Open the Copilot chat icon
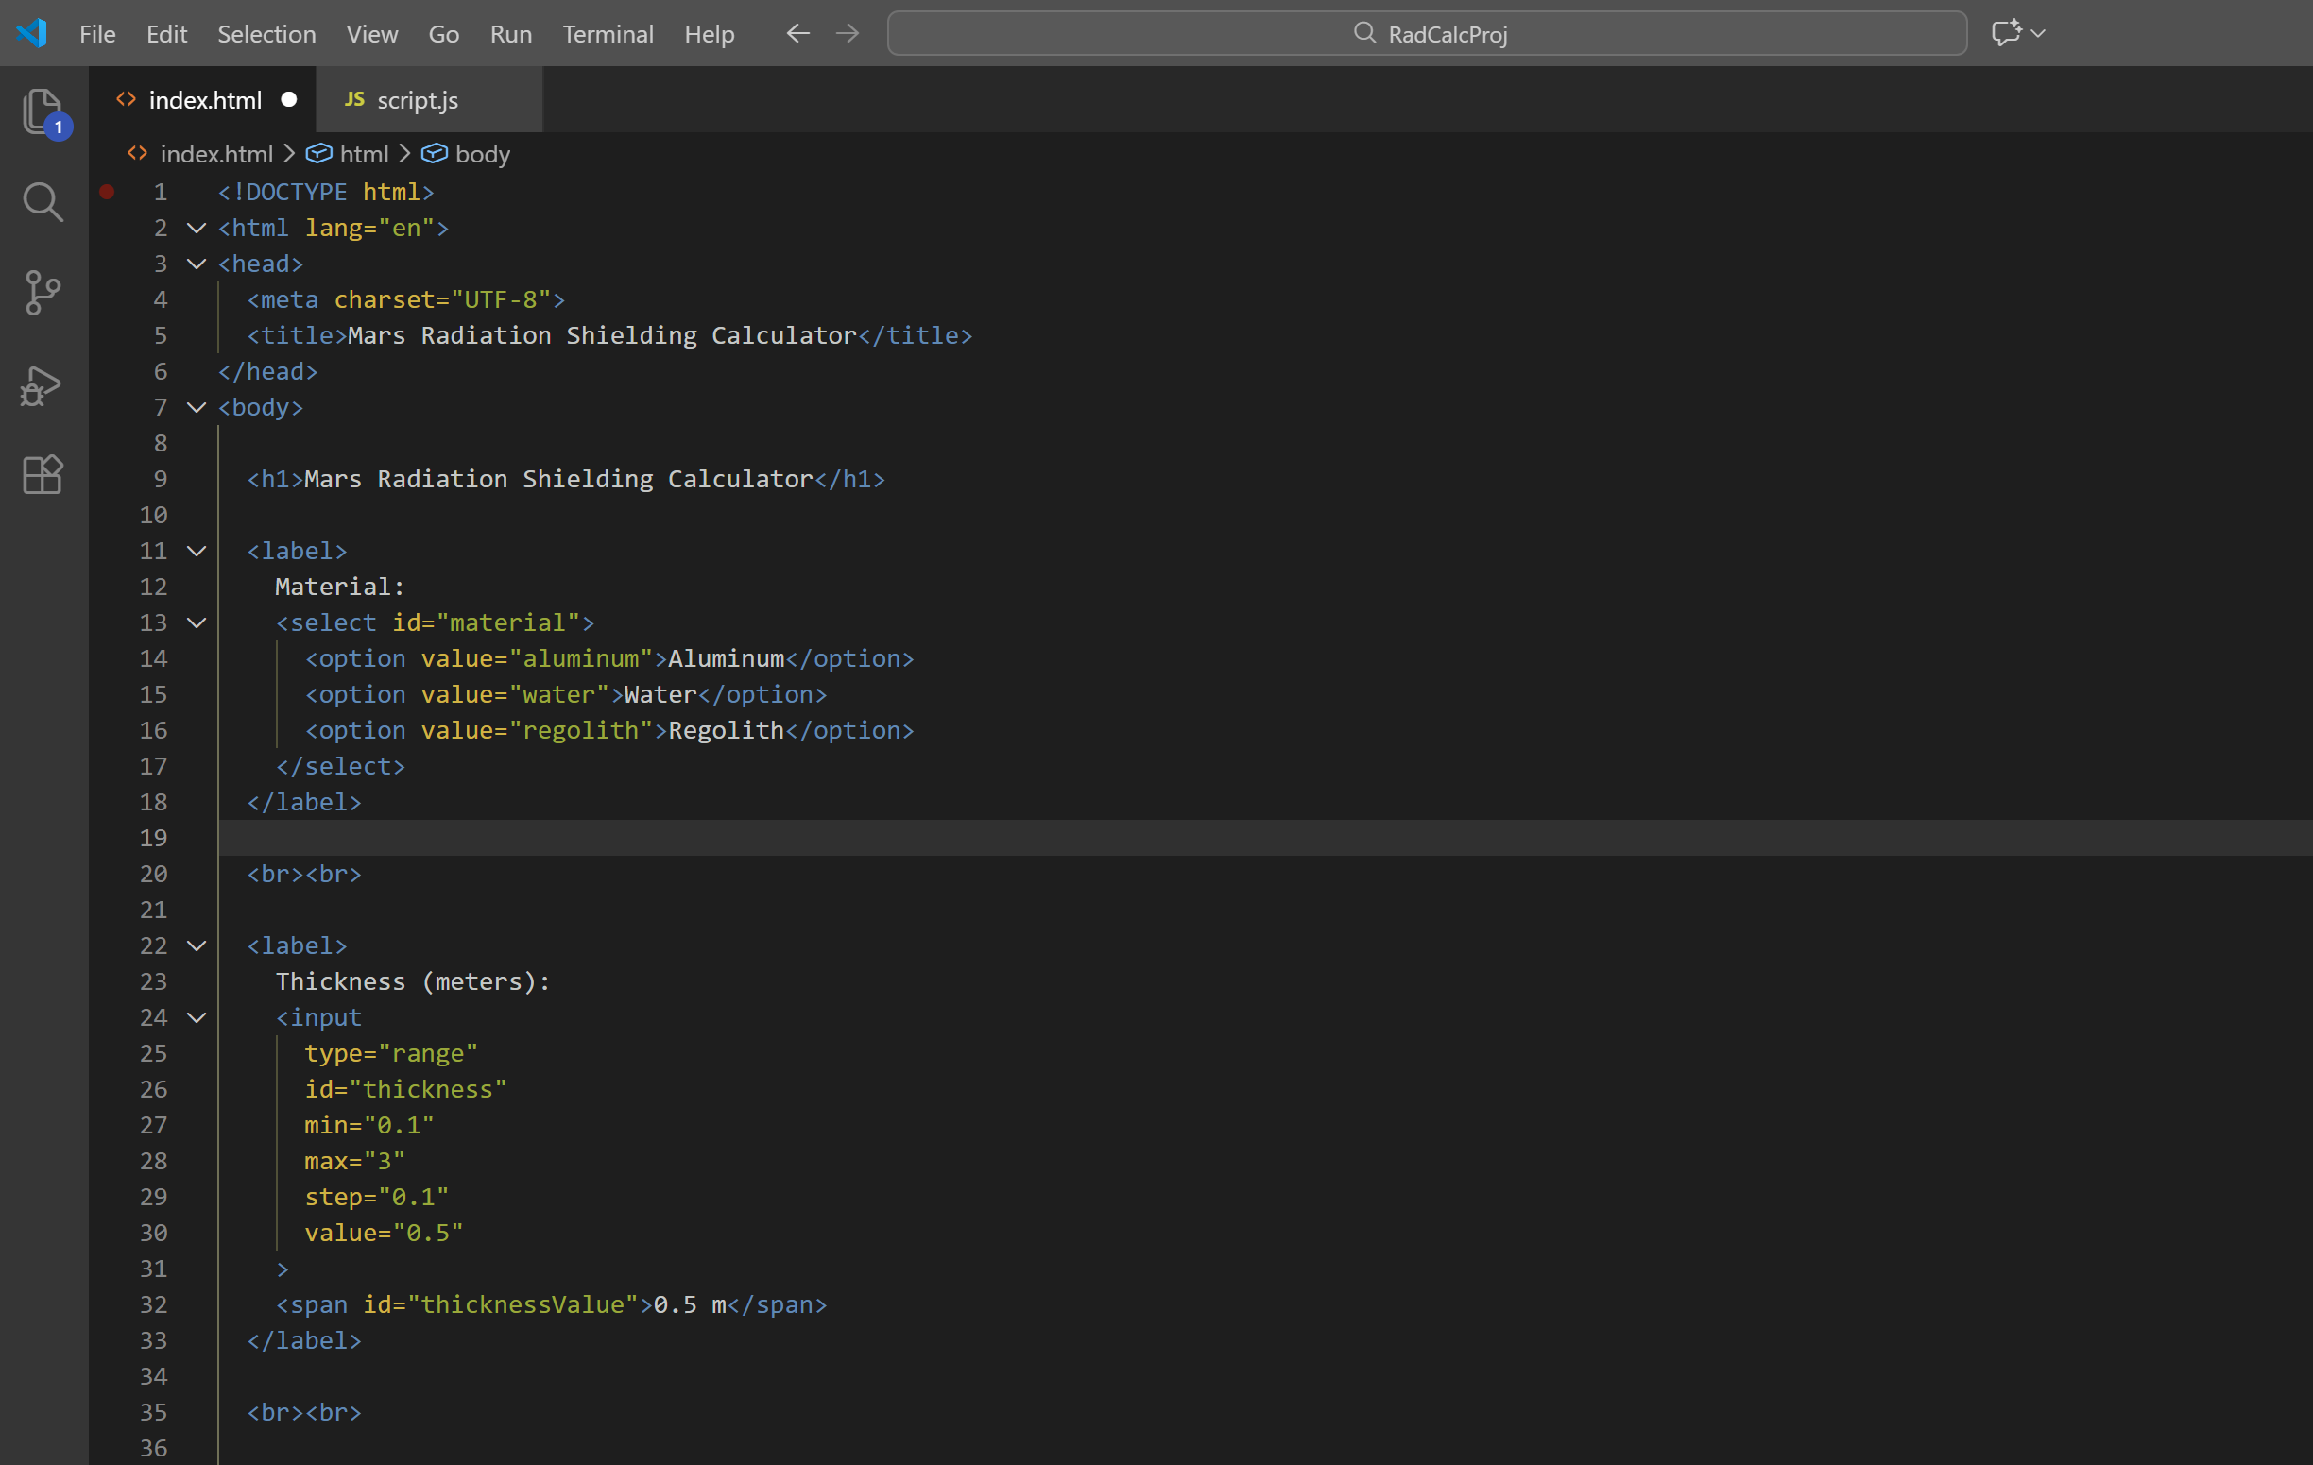2313x1465 pixels. (x=2006, y=34)
